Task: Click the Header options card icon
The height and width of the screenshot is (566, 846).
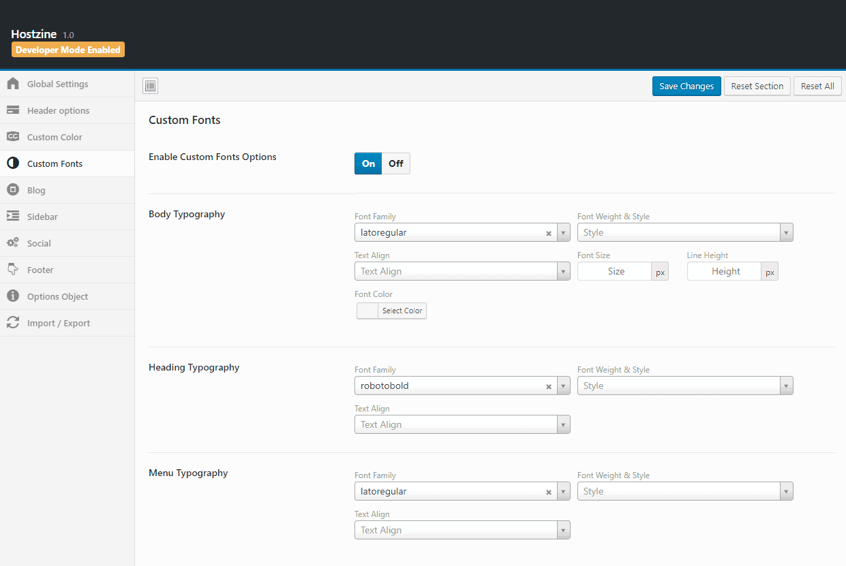Action: tap(13, 110)
